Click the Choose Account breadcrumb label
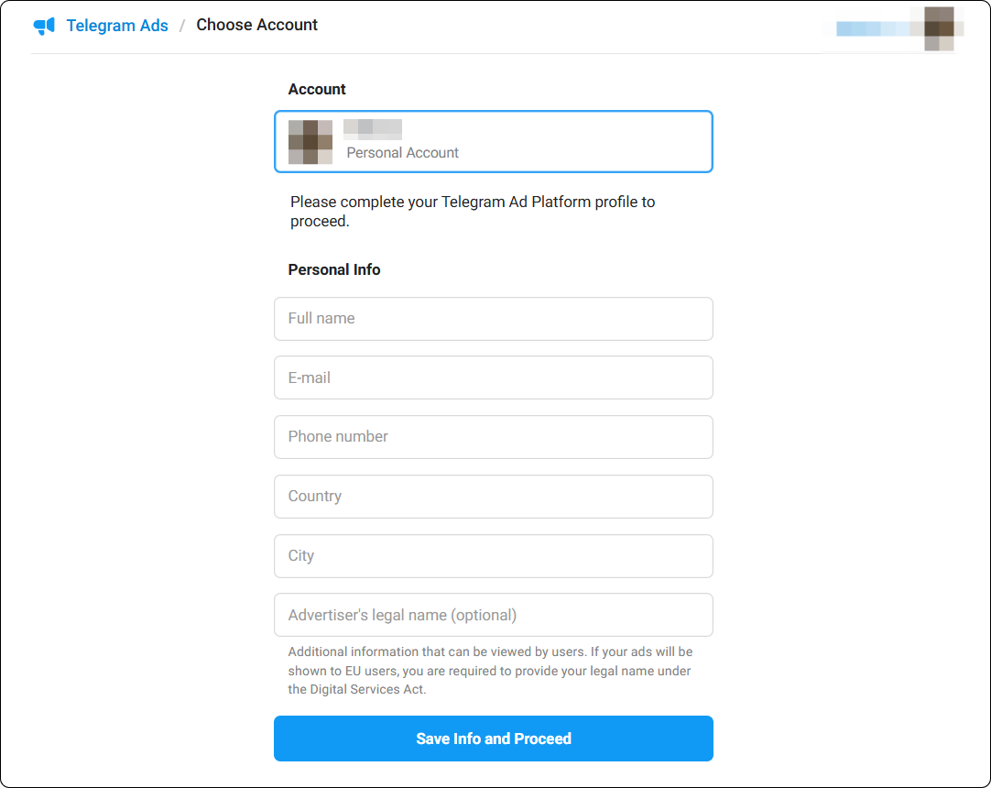 pos(256,25)
